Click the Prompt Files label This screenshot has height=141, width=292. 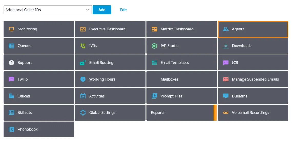click(x=171, y=96)
